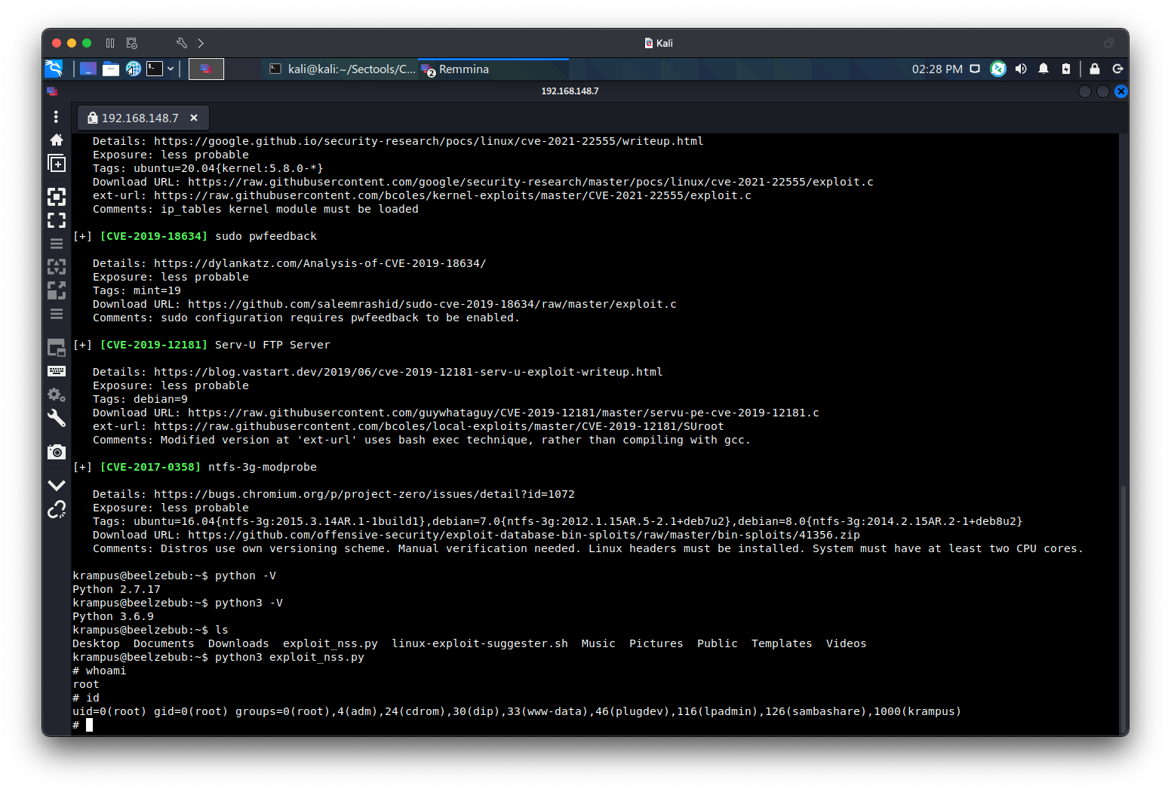The width and height of the screenshot is (1171, 792).
Task: Click the battery power manager icon
Action: (x=1066, y=69)
